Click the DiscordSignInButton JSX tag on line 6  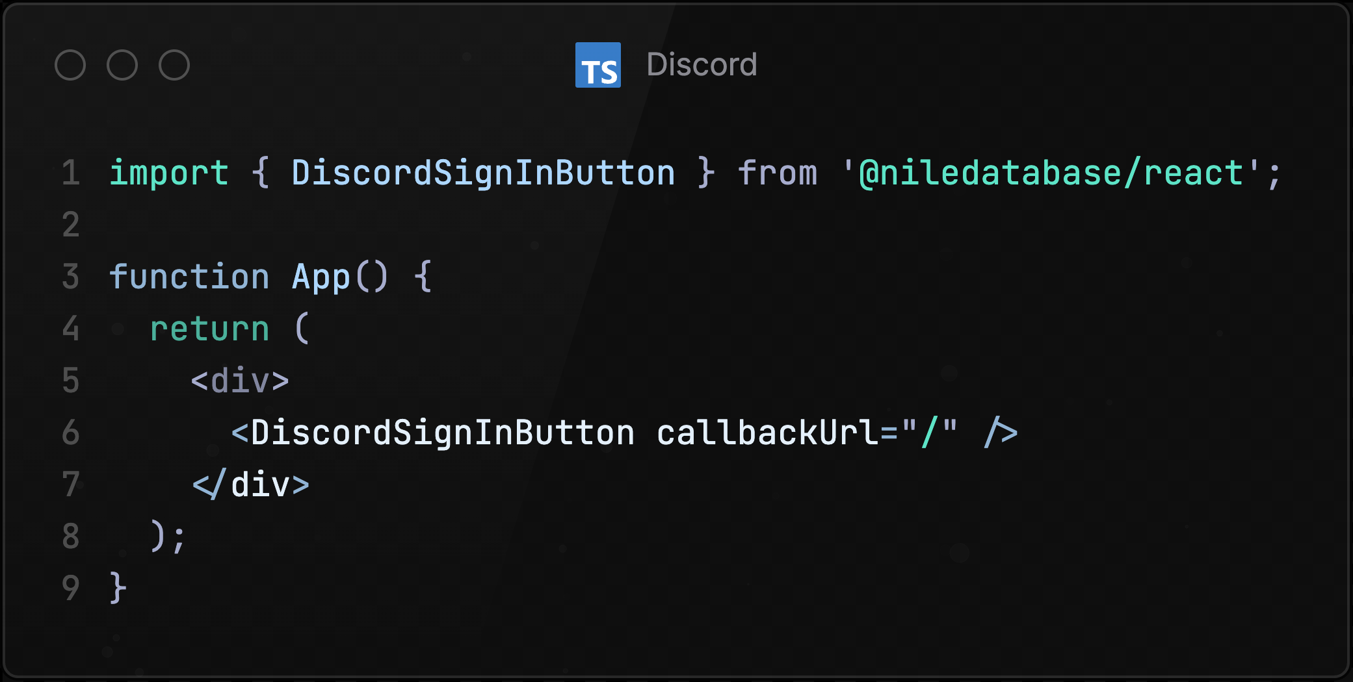pos(442,433)
